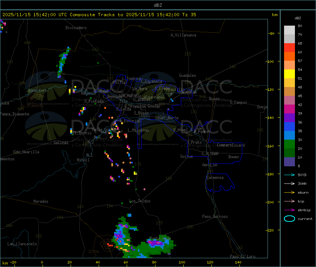Click the 'dBZ' title at top
The width and height of the screenshot is (316, 267).
point(158,5)
